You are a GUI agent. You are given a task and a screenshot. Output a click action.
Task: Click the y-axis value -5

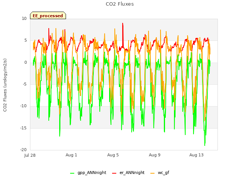25,84
